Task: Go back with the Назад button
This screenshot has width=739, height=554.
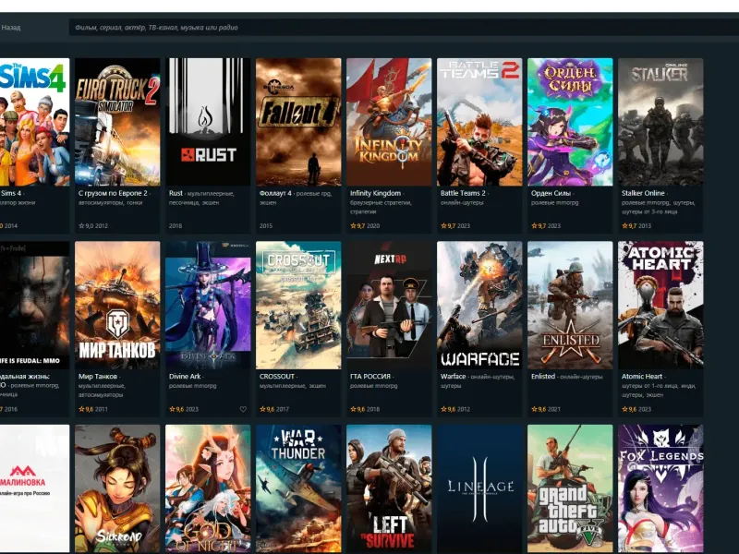Action: (10, 28)
